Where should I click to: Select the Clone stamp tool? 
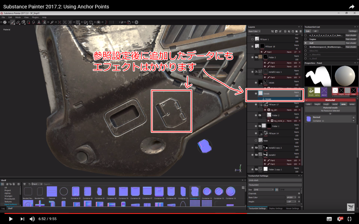[x=39, y=22]
